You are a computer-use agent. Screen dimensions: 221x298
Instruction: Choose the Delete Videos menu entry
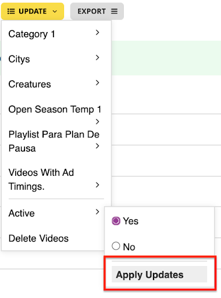(x=38, y=238)
